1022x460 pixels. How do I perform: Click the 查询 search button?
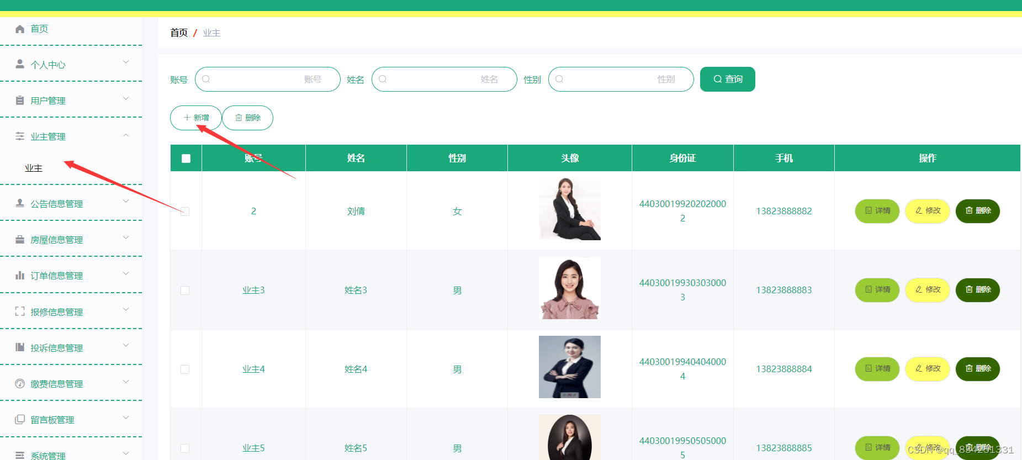[727, 79]
